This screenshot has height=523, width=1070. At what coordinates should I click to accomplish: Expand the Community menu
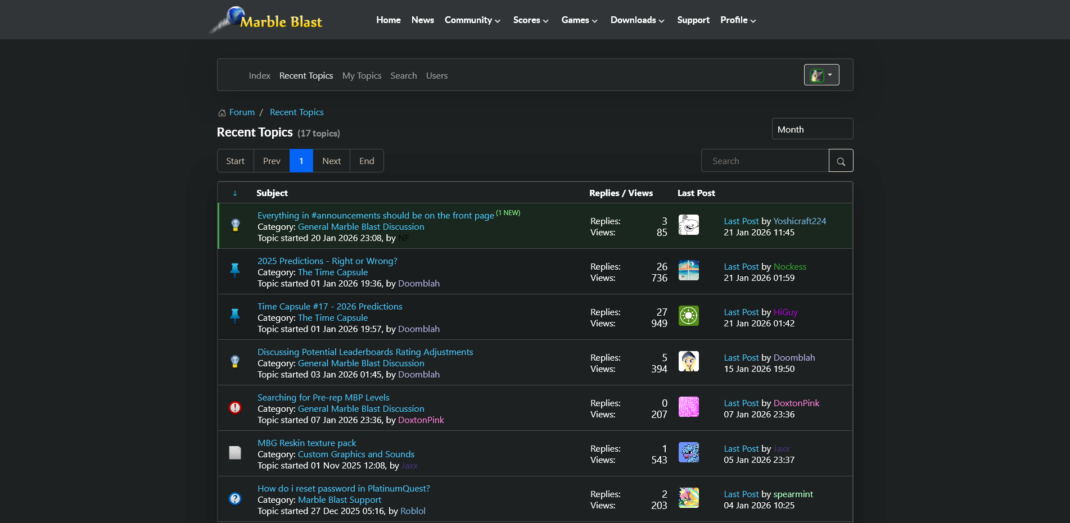click(x=472, y=20)
